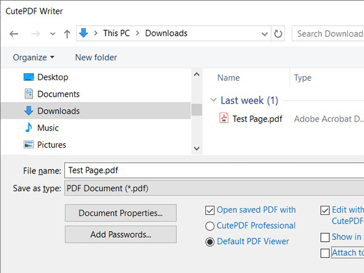
Task: Click the navigation pane scroll up arrow
Action: pyautogui.click(x=197, y=75)
